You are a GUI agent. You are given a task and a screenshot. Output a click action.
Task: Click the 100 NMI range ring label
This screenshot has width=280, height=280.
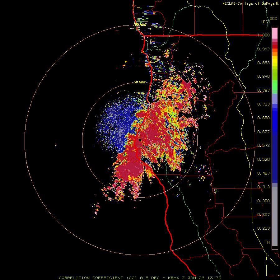click(x=140, y=25)
